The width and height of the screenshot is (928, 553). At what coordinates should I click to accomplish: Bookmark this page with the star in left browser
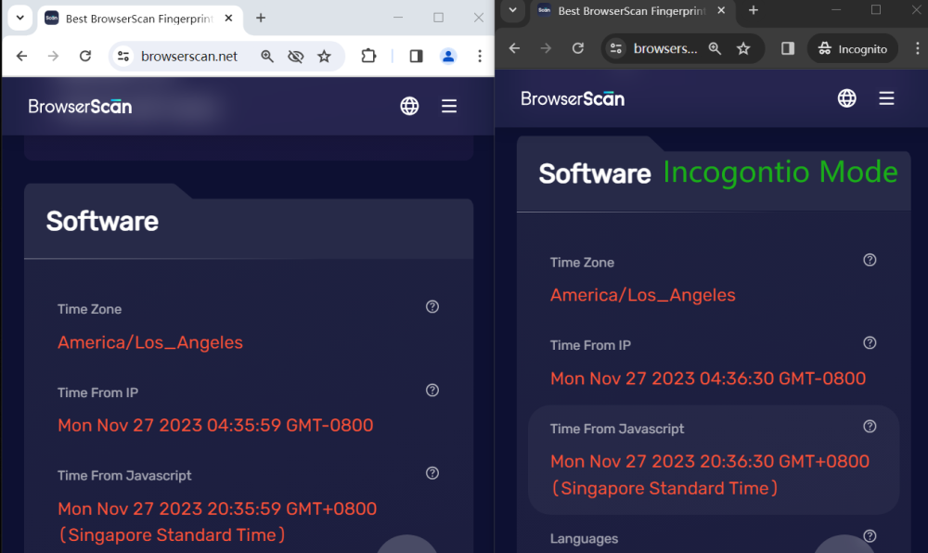[324, 57]
